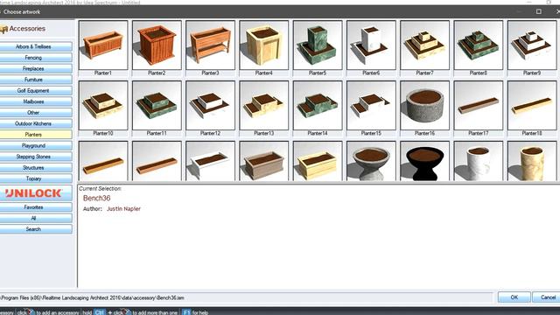Select the Planter1 thumbnail
The image size is (560, 315).
103,45
